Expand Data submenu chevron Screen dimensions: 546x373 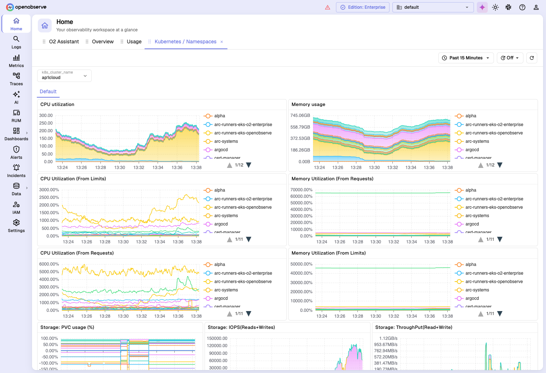click(x=27, y=188)
